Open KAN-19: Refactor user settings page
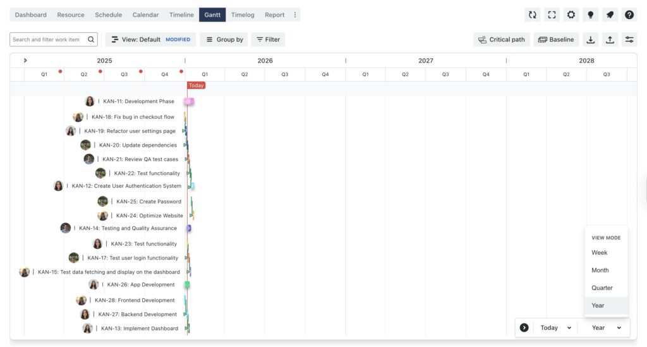 point(130,131)
